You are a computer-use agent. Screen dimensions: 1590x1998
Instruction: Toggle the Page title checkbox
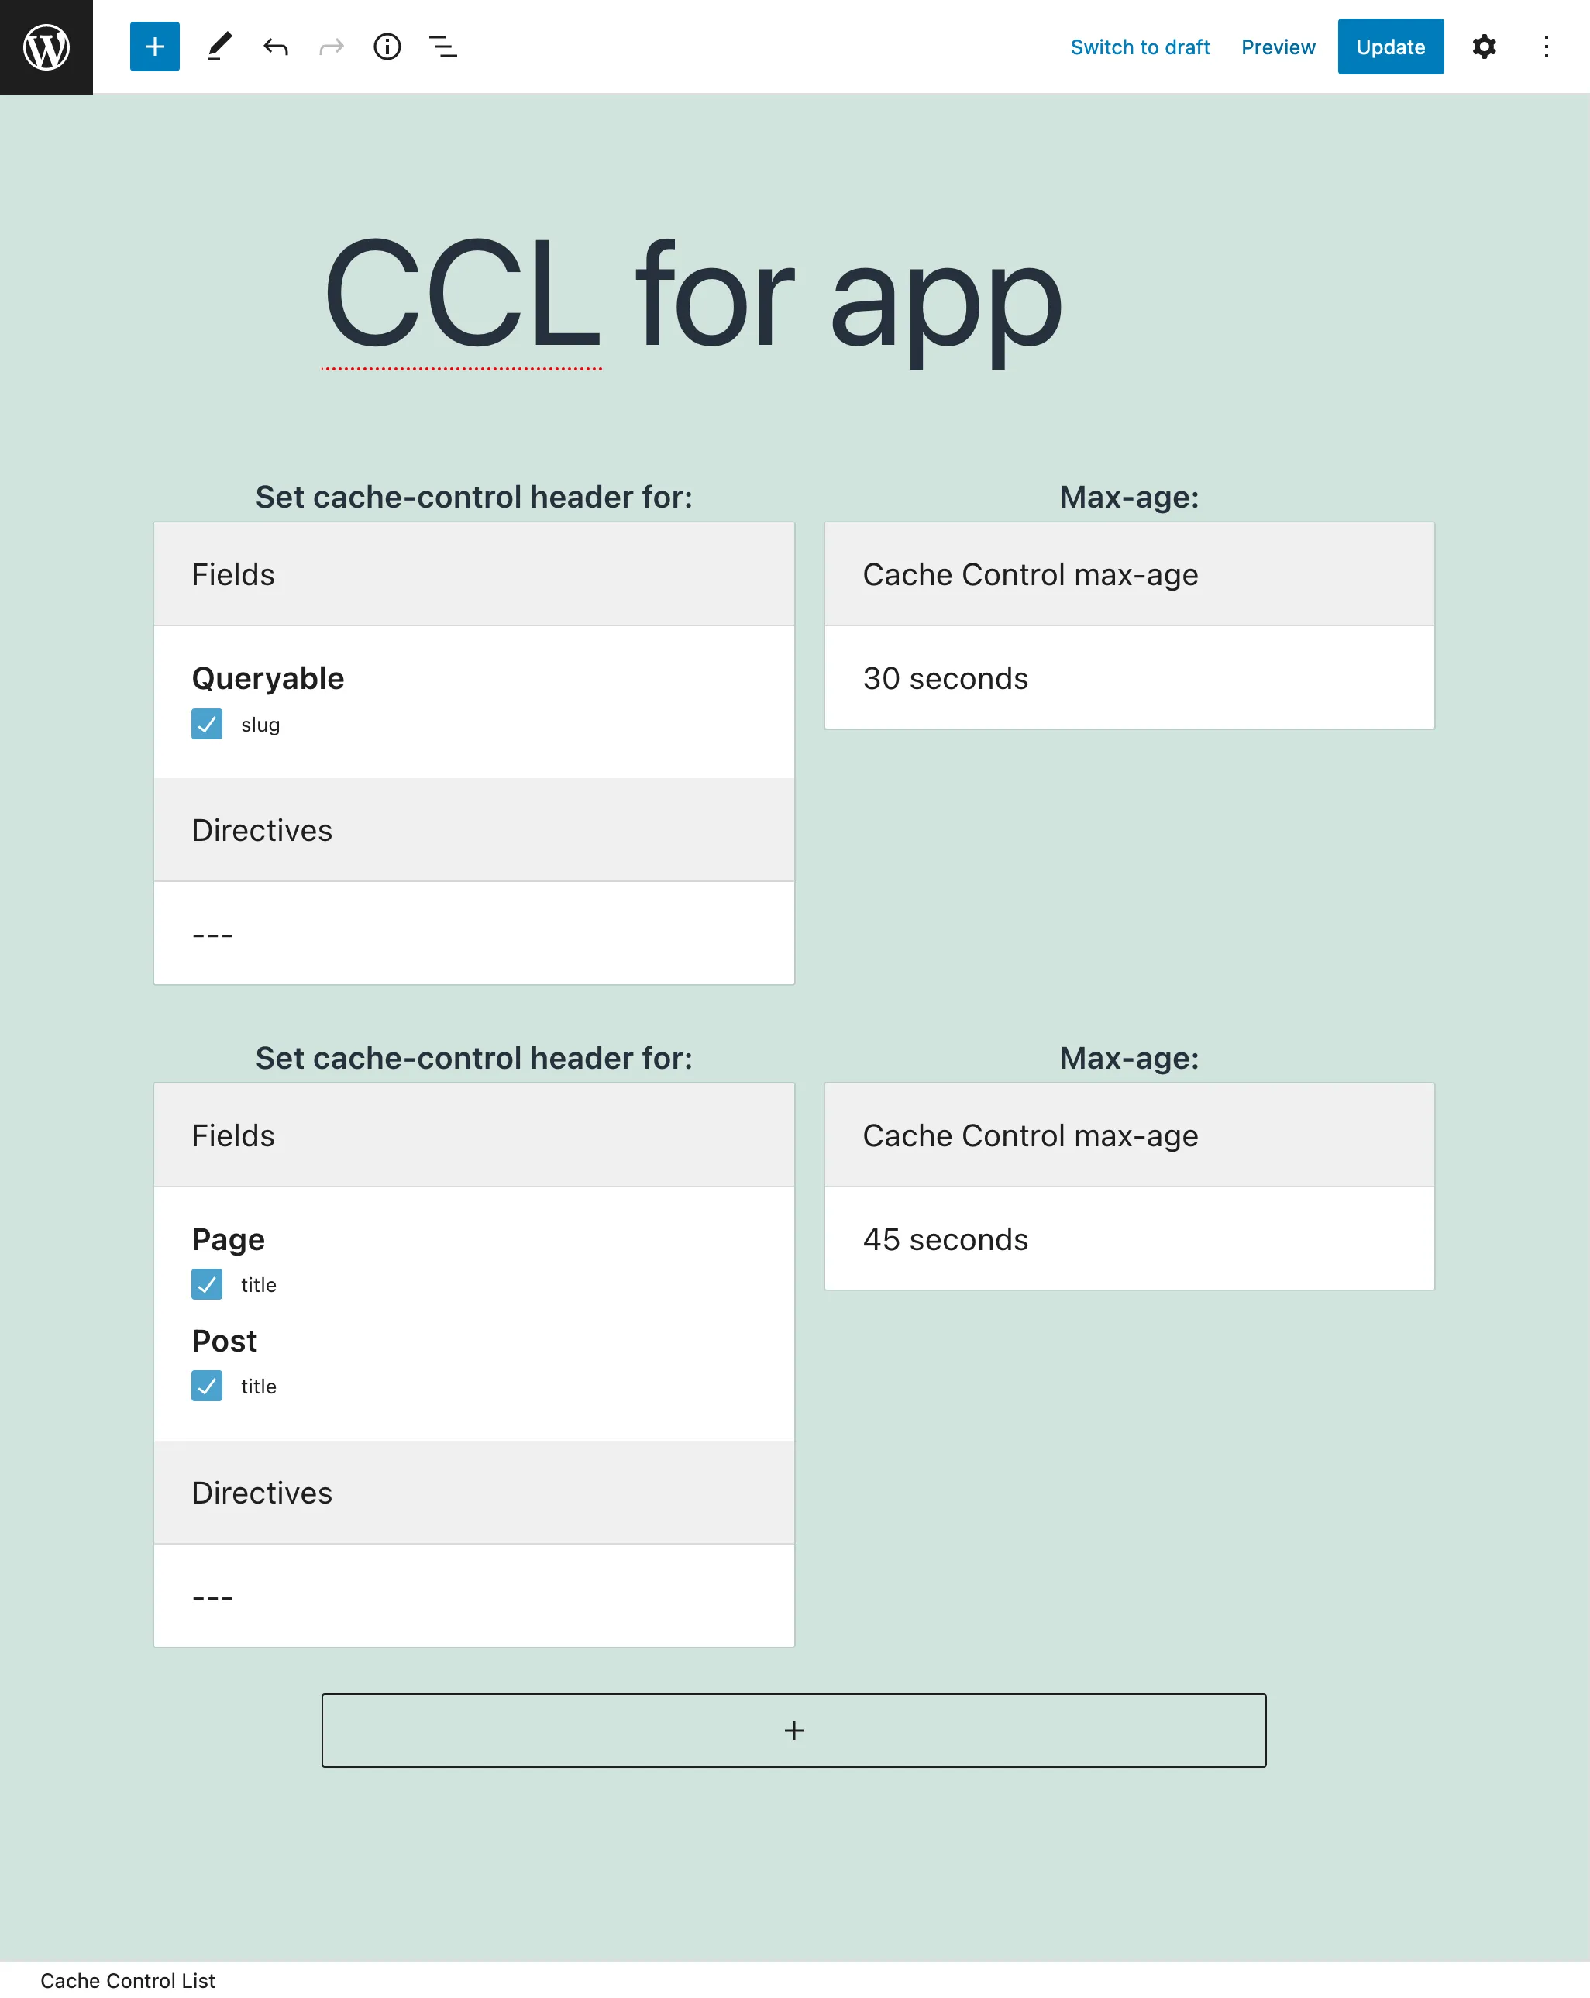206,1284
